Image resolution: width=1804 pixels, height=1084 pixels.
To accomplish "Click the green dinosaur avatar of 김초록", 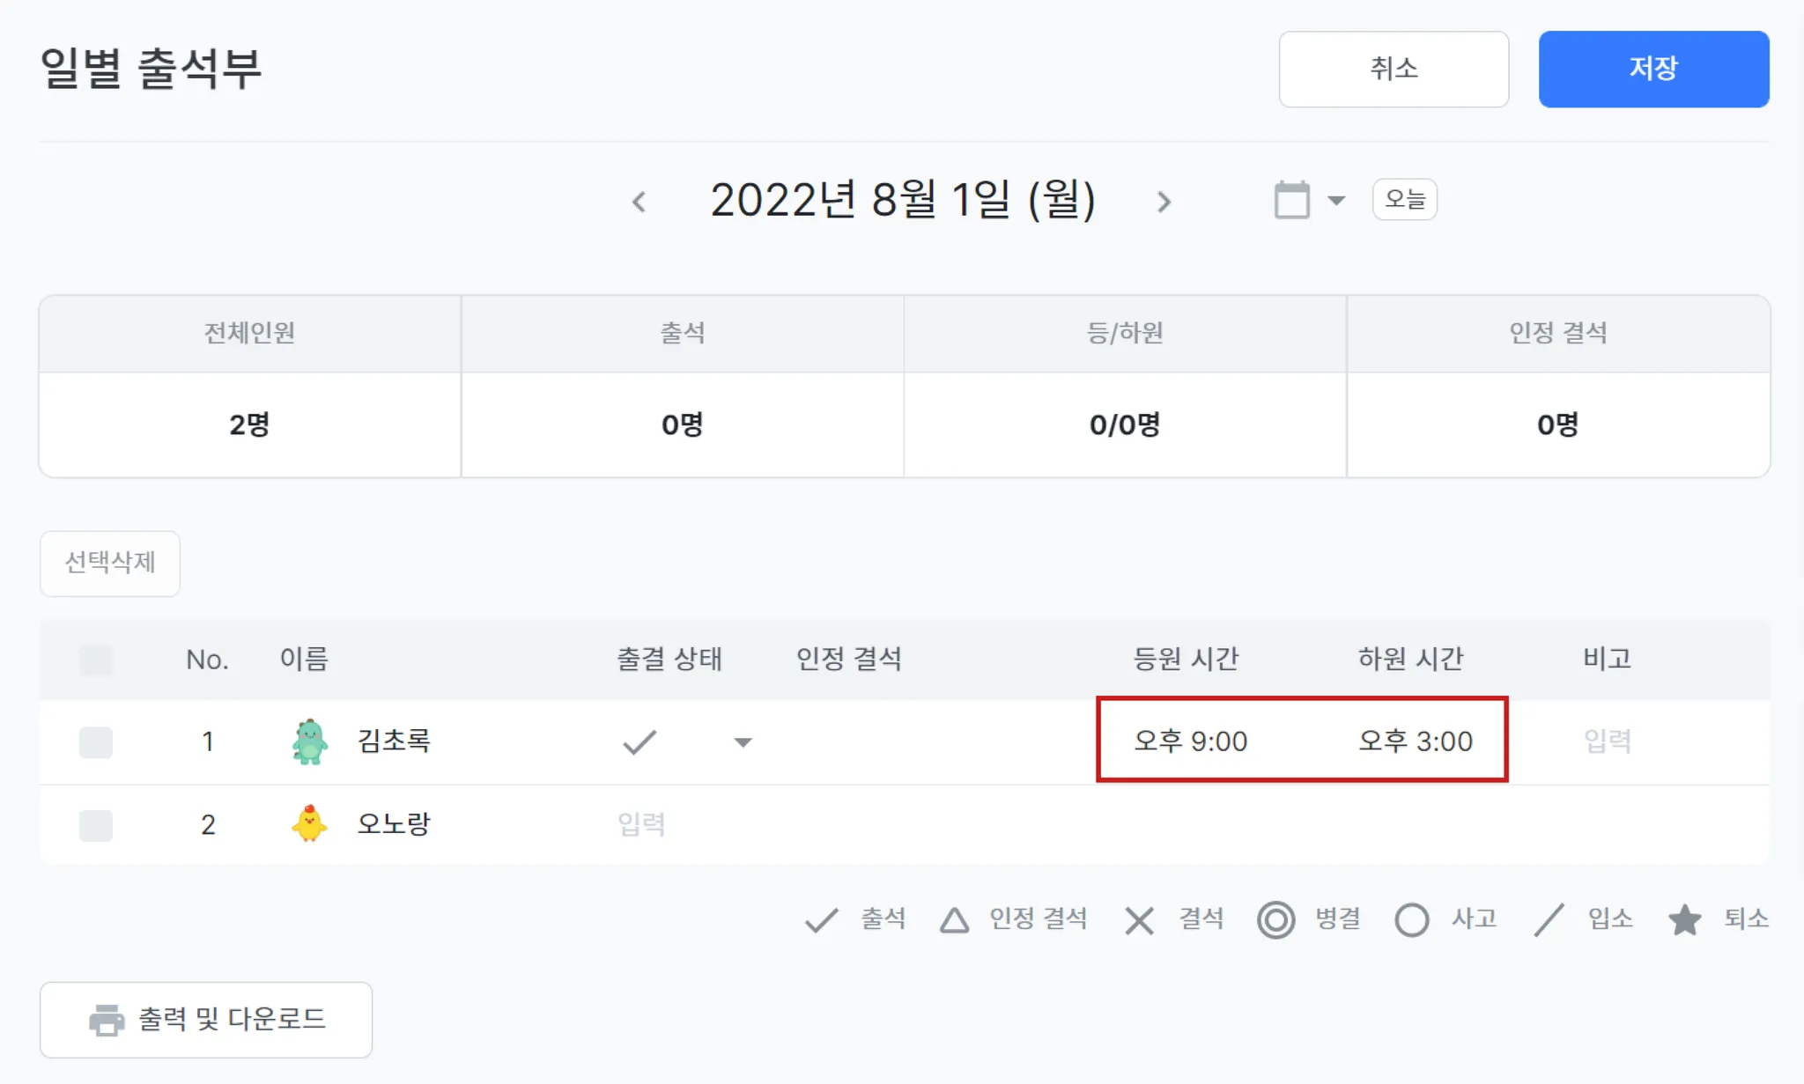I will [309, 741].
